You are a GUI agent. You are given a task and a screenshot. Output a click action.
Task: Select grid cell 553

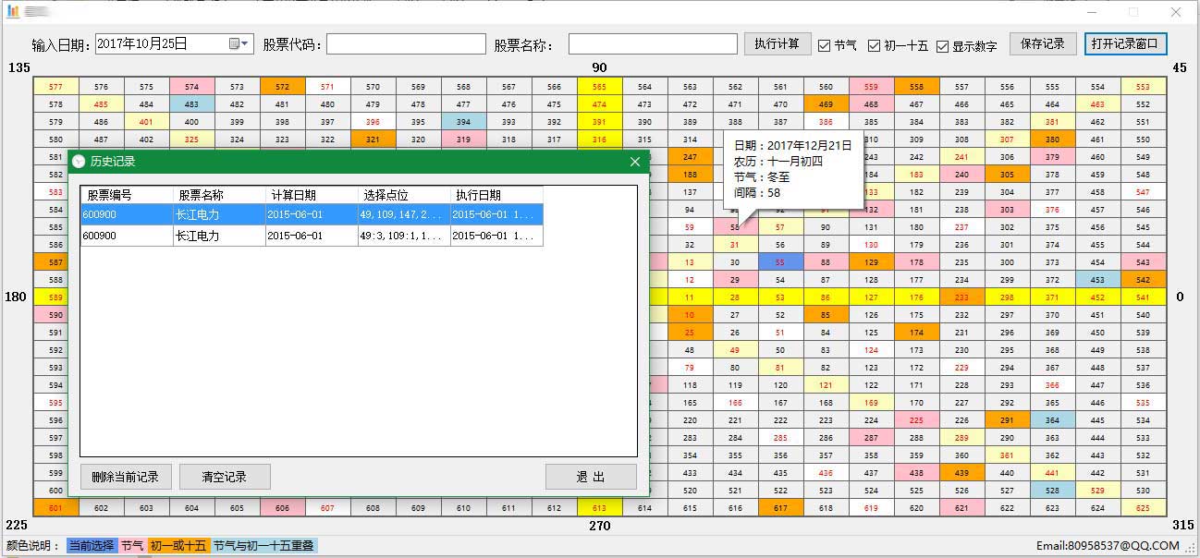point(1143,87)
